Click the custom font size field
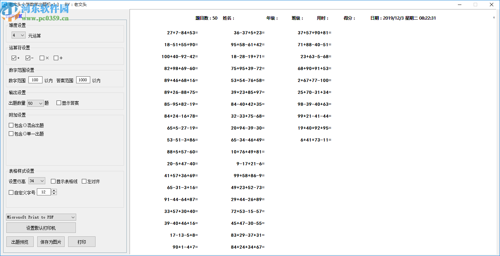 click(44, 192)
